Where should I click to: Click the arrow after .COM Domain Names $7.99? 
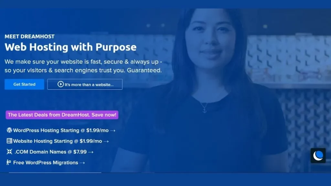click(x=91, y=152)
